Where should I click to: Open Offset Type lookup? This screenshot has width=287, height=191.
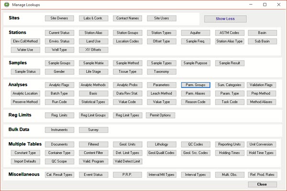pyautogui.click(x=162, y=42)
